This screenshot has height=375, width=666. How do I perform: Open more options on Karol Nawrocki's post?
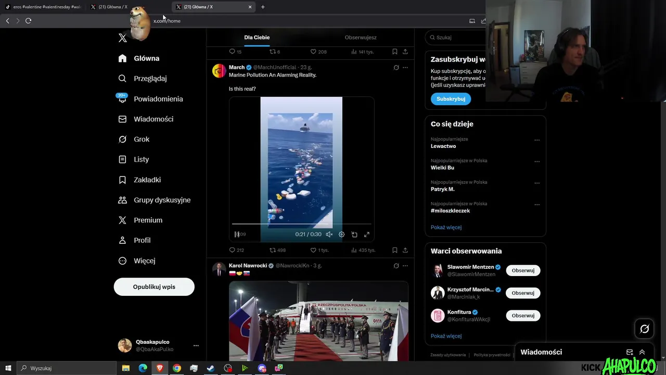pos(405,266)
